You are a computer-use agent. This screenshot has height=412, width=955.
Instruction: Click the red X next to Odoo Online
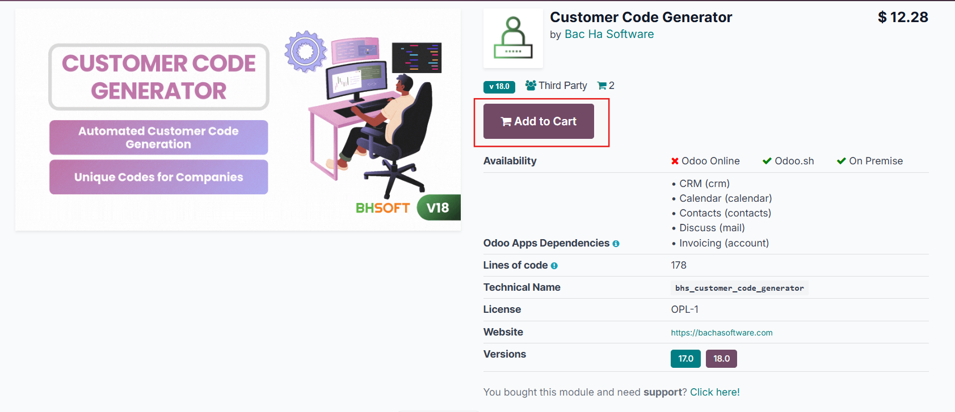pyautogui.click(x=675, y=162)
